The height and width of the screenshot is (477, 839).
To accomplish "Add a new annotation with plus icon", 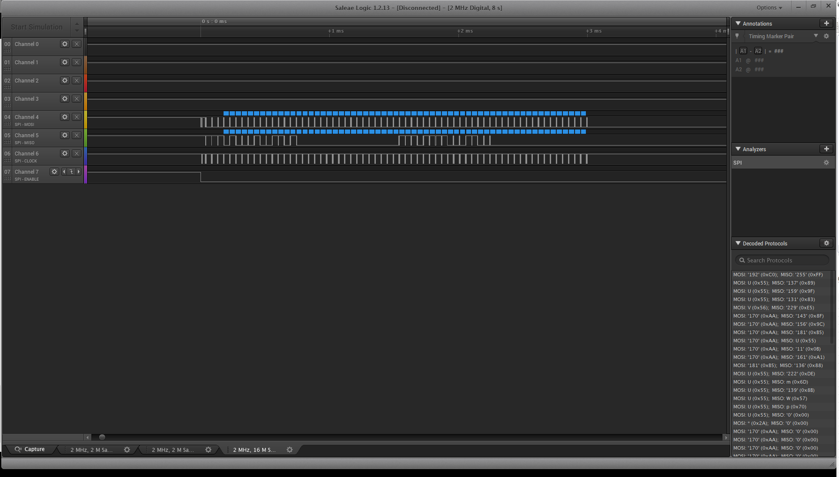I will 826,23.
